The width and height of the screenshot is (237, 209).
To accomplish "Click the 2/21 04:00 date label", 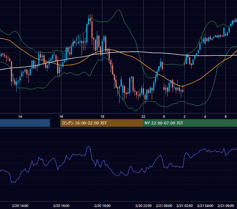I will point(205,206).
